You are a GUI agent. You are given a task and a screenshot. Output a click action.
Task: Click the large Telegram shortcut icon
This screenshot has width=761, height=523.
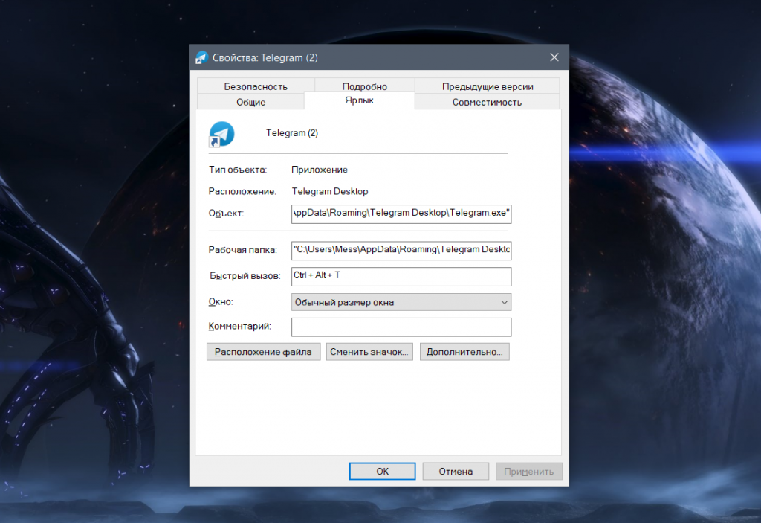221,133
